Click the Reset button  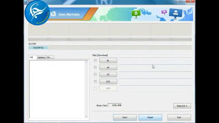[150, 118]
